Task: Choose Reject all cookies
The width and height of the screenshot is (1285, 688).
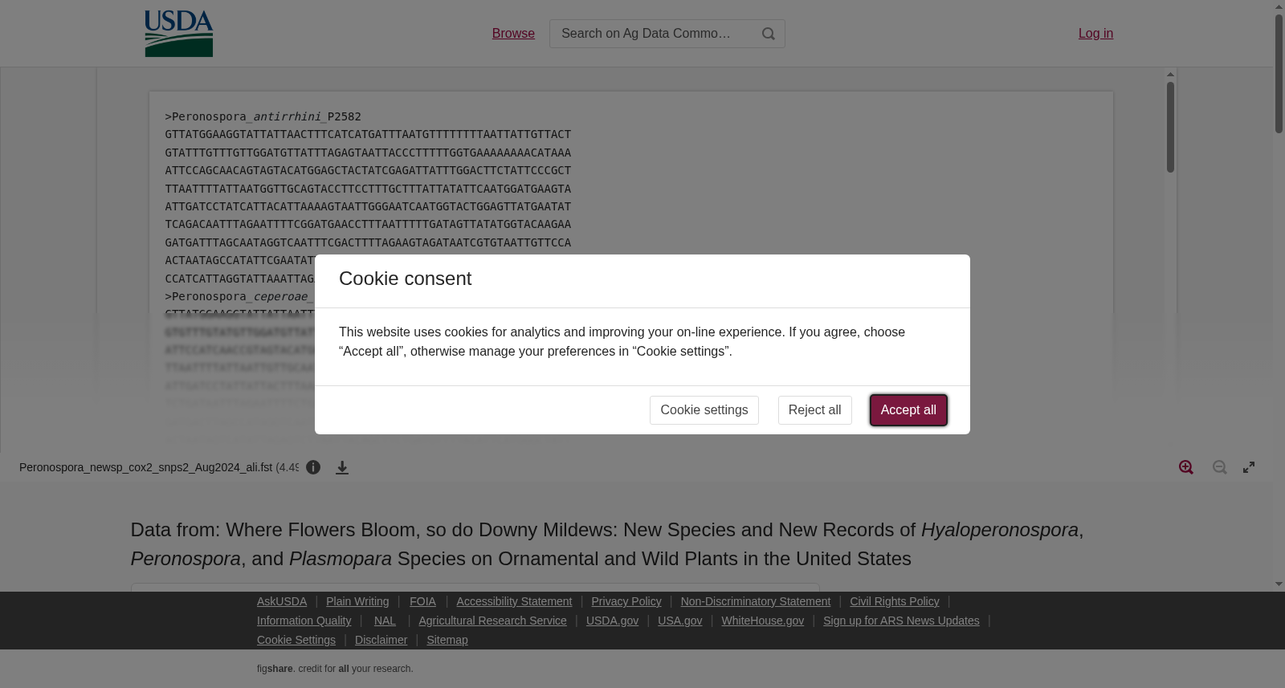Action: (x=814, y=410)
